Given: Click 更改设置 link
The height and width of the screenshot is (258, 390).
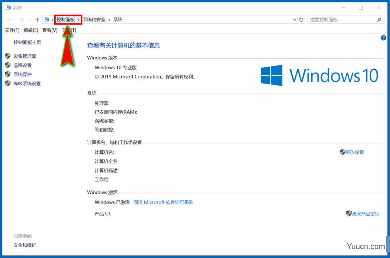Looking at the screenshot, I should [x=355, y=152].
